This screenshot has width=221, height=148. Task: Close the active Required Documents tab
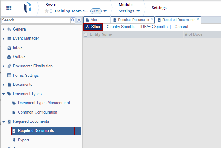click(198, 19)
